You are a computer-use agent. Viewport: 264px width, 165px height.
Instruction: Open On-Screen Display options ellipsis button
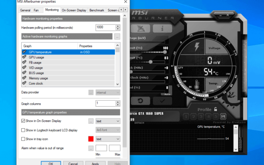coord(91,121)
